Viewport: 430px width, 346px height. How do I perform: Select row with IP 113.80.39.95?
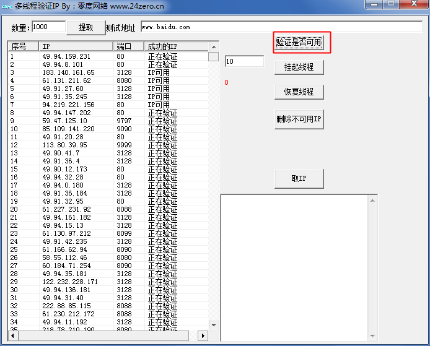tap(108, 145)
